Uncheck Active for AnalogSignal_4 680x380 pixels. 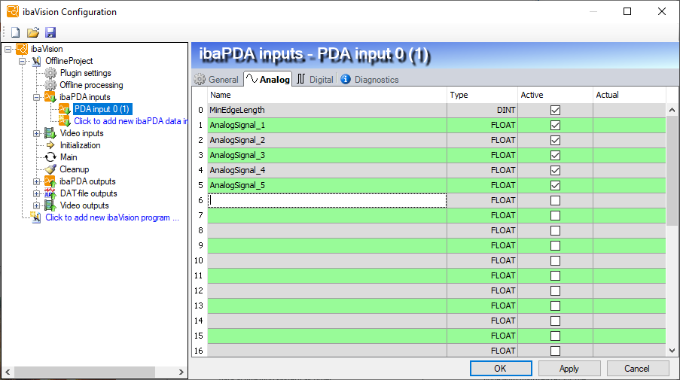pyautogui.click(x=555, y=170)
